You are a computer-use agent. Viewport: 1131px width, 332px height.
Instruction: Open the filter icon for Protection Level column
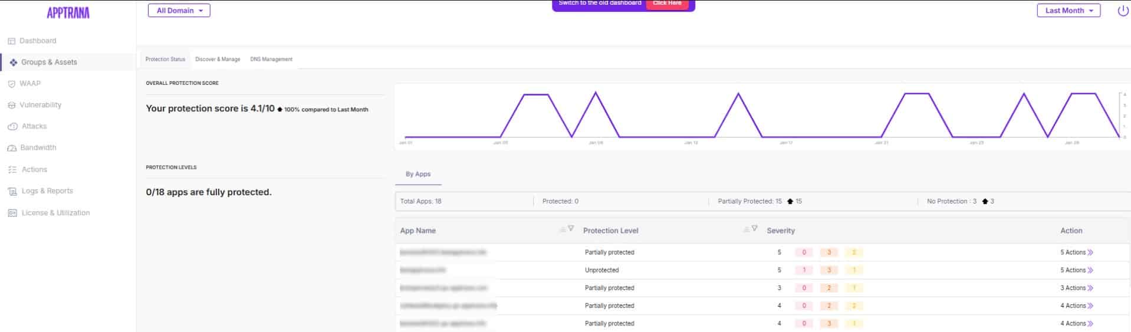(754, 229)
